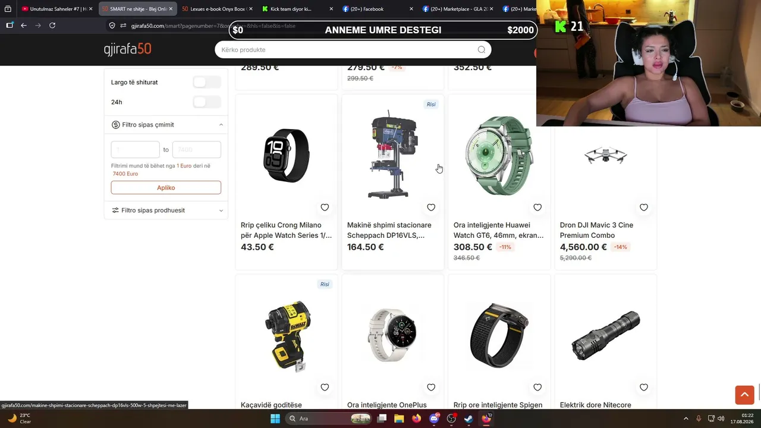Open volume control in the system tray
This screenshot has height=428, width=761.
coord(721,418)
